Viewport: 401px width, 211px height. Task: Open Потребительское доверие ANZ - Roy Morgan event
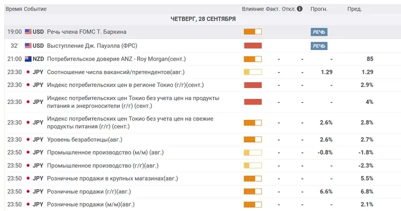116,59
